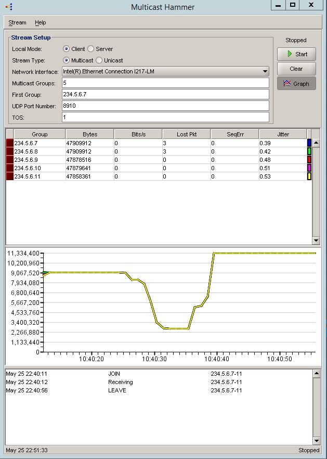Click the Multicast Hammer app icon in title bar
Screen dimensions: 327x459
(x=8, y=7)
